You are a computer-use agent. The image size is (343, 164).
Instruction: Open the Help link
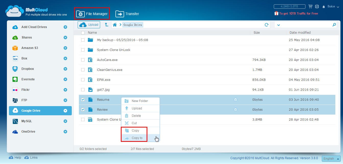point(15,158)
